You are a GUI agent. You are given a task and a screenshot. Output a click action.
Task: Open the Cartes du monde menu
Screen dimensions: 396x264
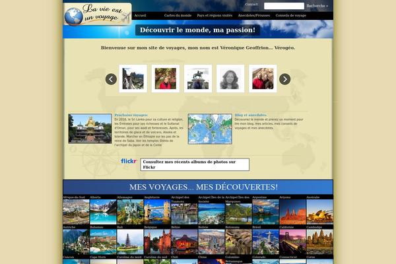[178, 15]
